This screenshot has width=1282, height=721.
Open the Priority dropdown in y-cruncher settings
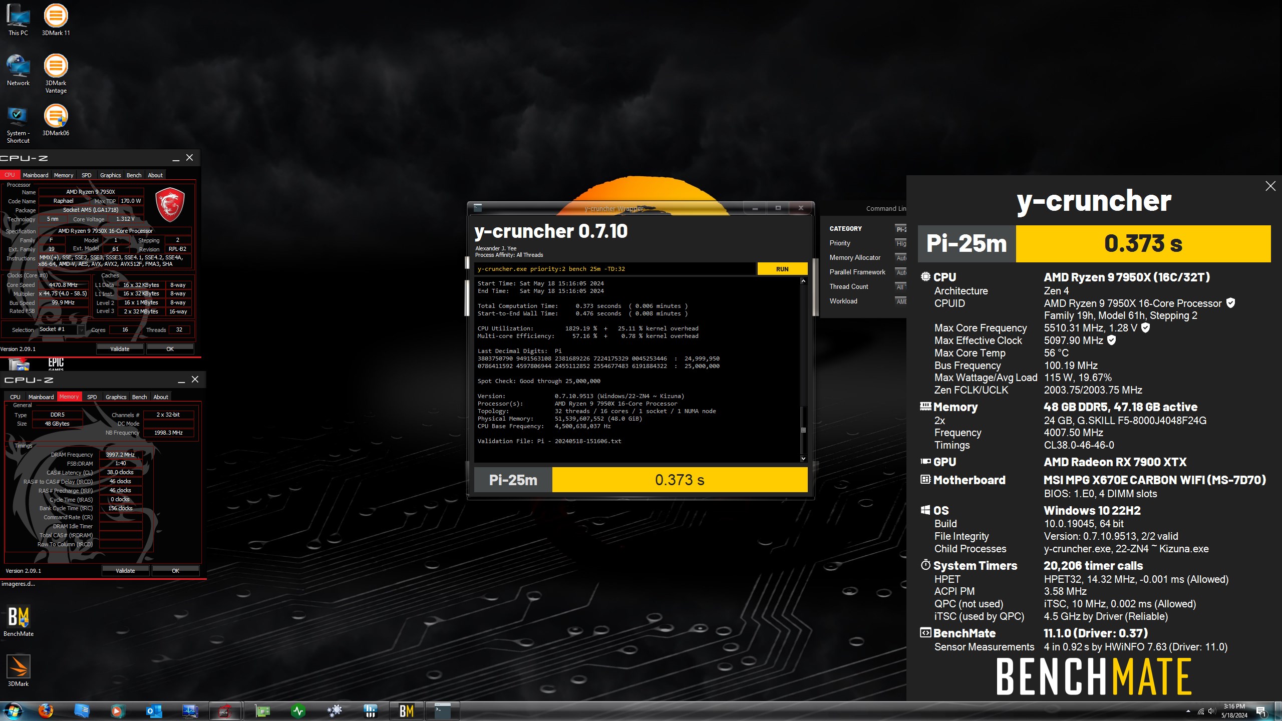point(900,243)
